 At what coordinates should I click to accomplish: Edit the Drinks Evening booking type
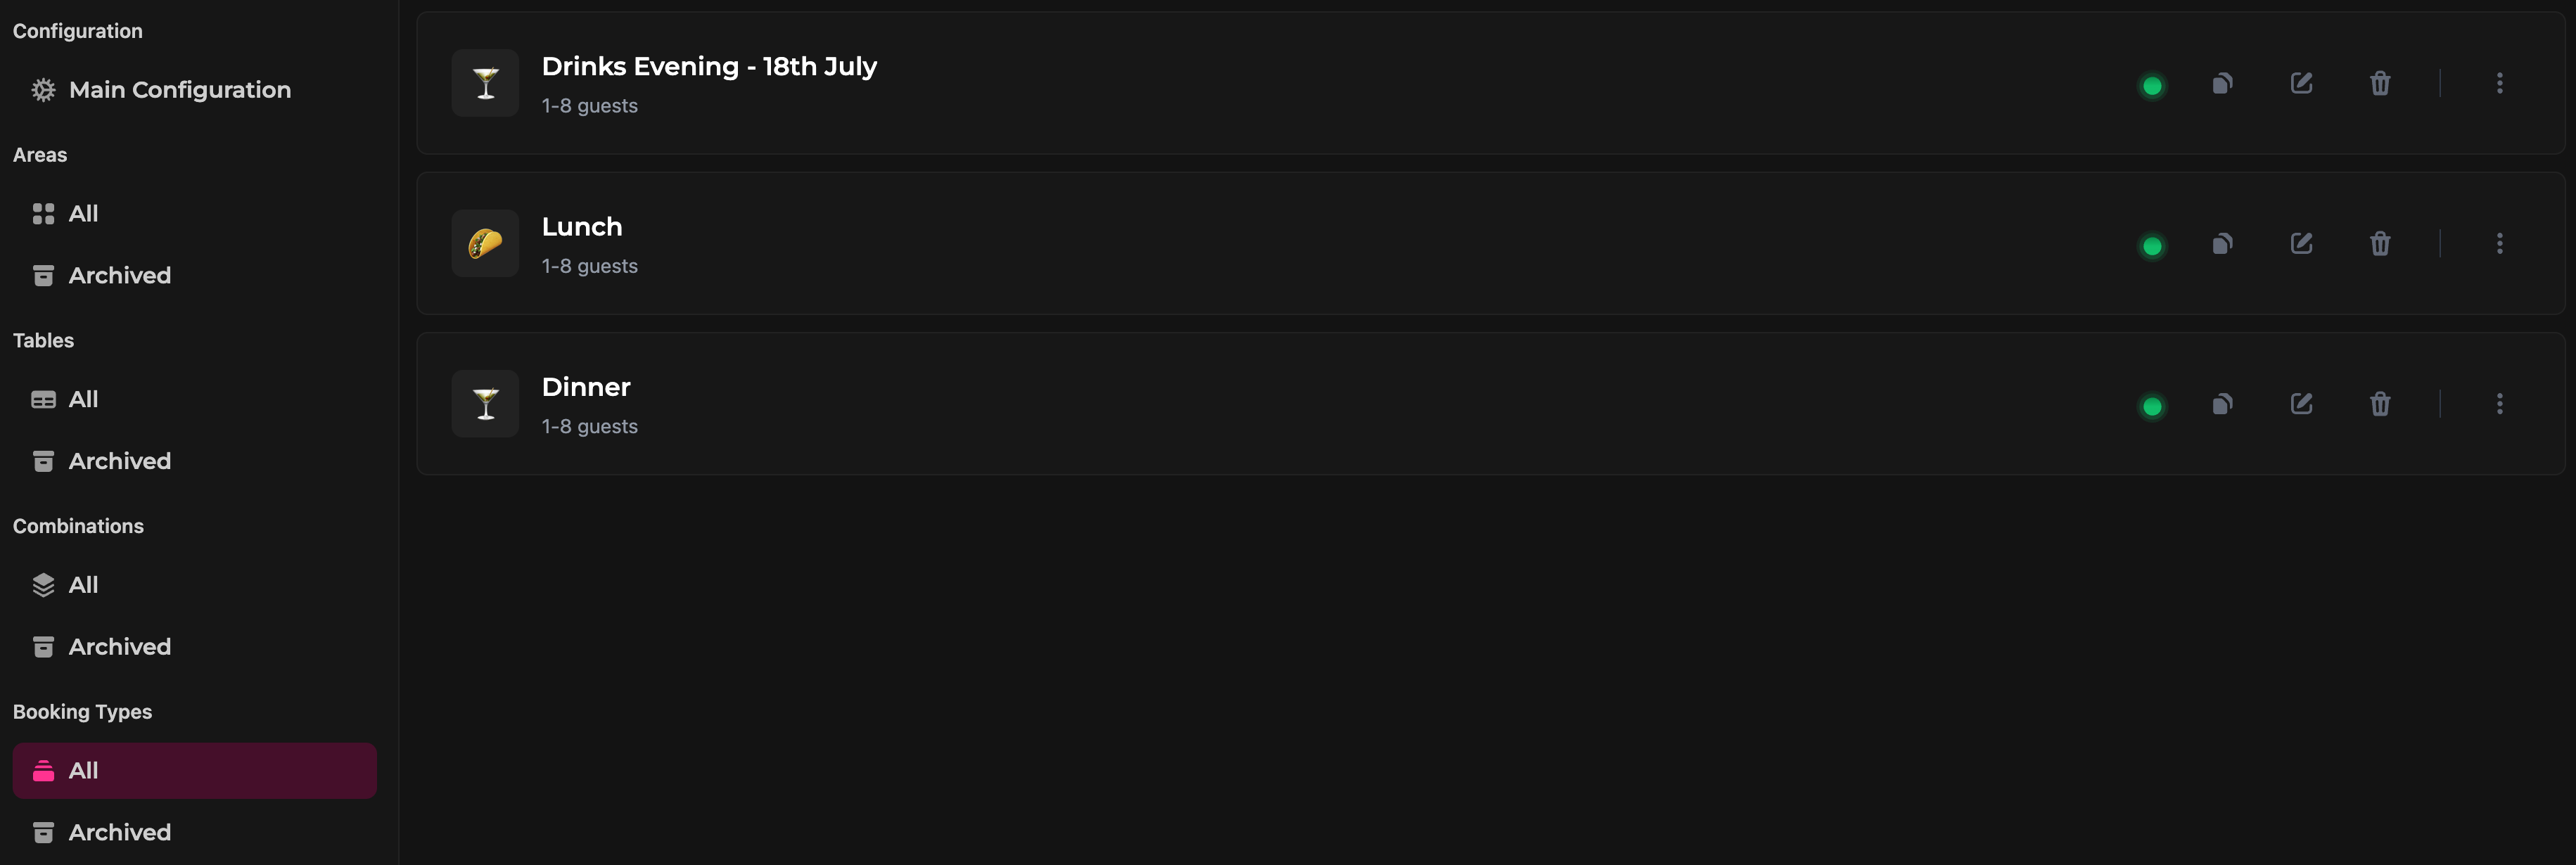click(2301, 84)
